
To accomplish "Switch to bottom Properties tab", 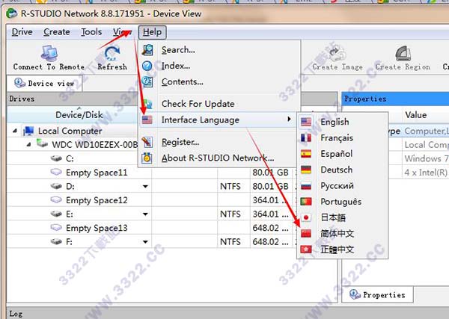I will 377,294.
